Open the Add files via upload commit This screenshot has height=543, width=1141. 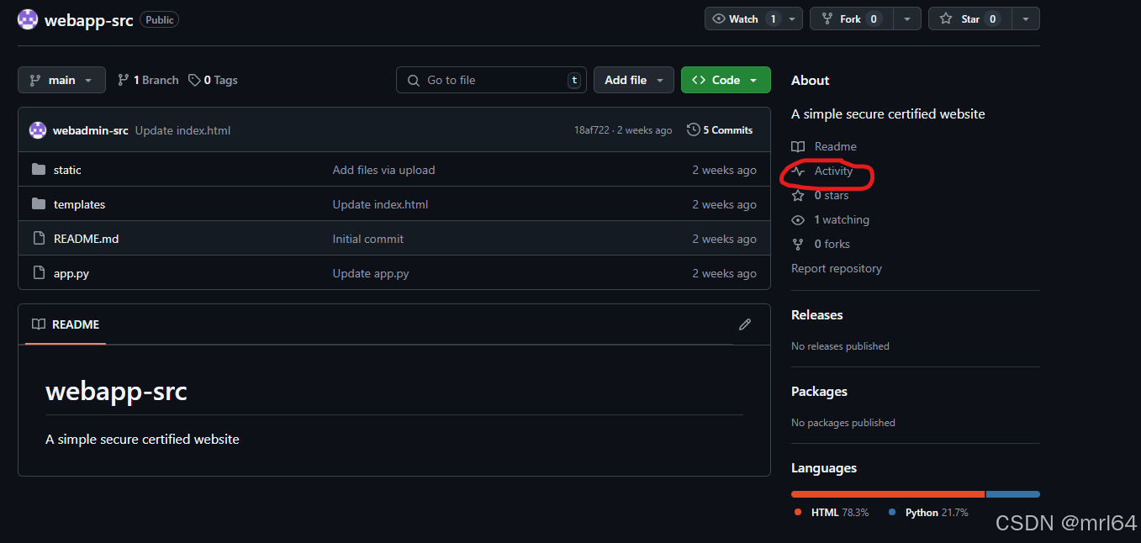pyautogui.click(x=383, y=170)
